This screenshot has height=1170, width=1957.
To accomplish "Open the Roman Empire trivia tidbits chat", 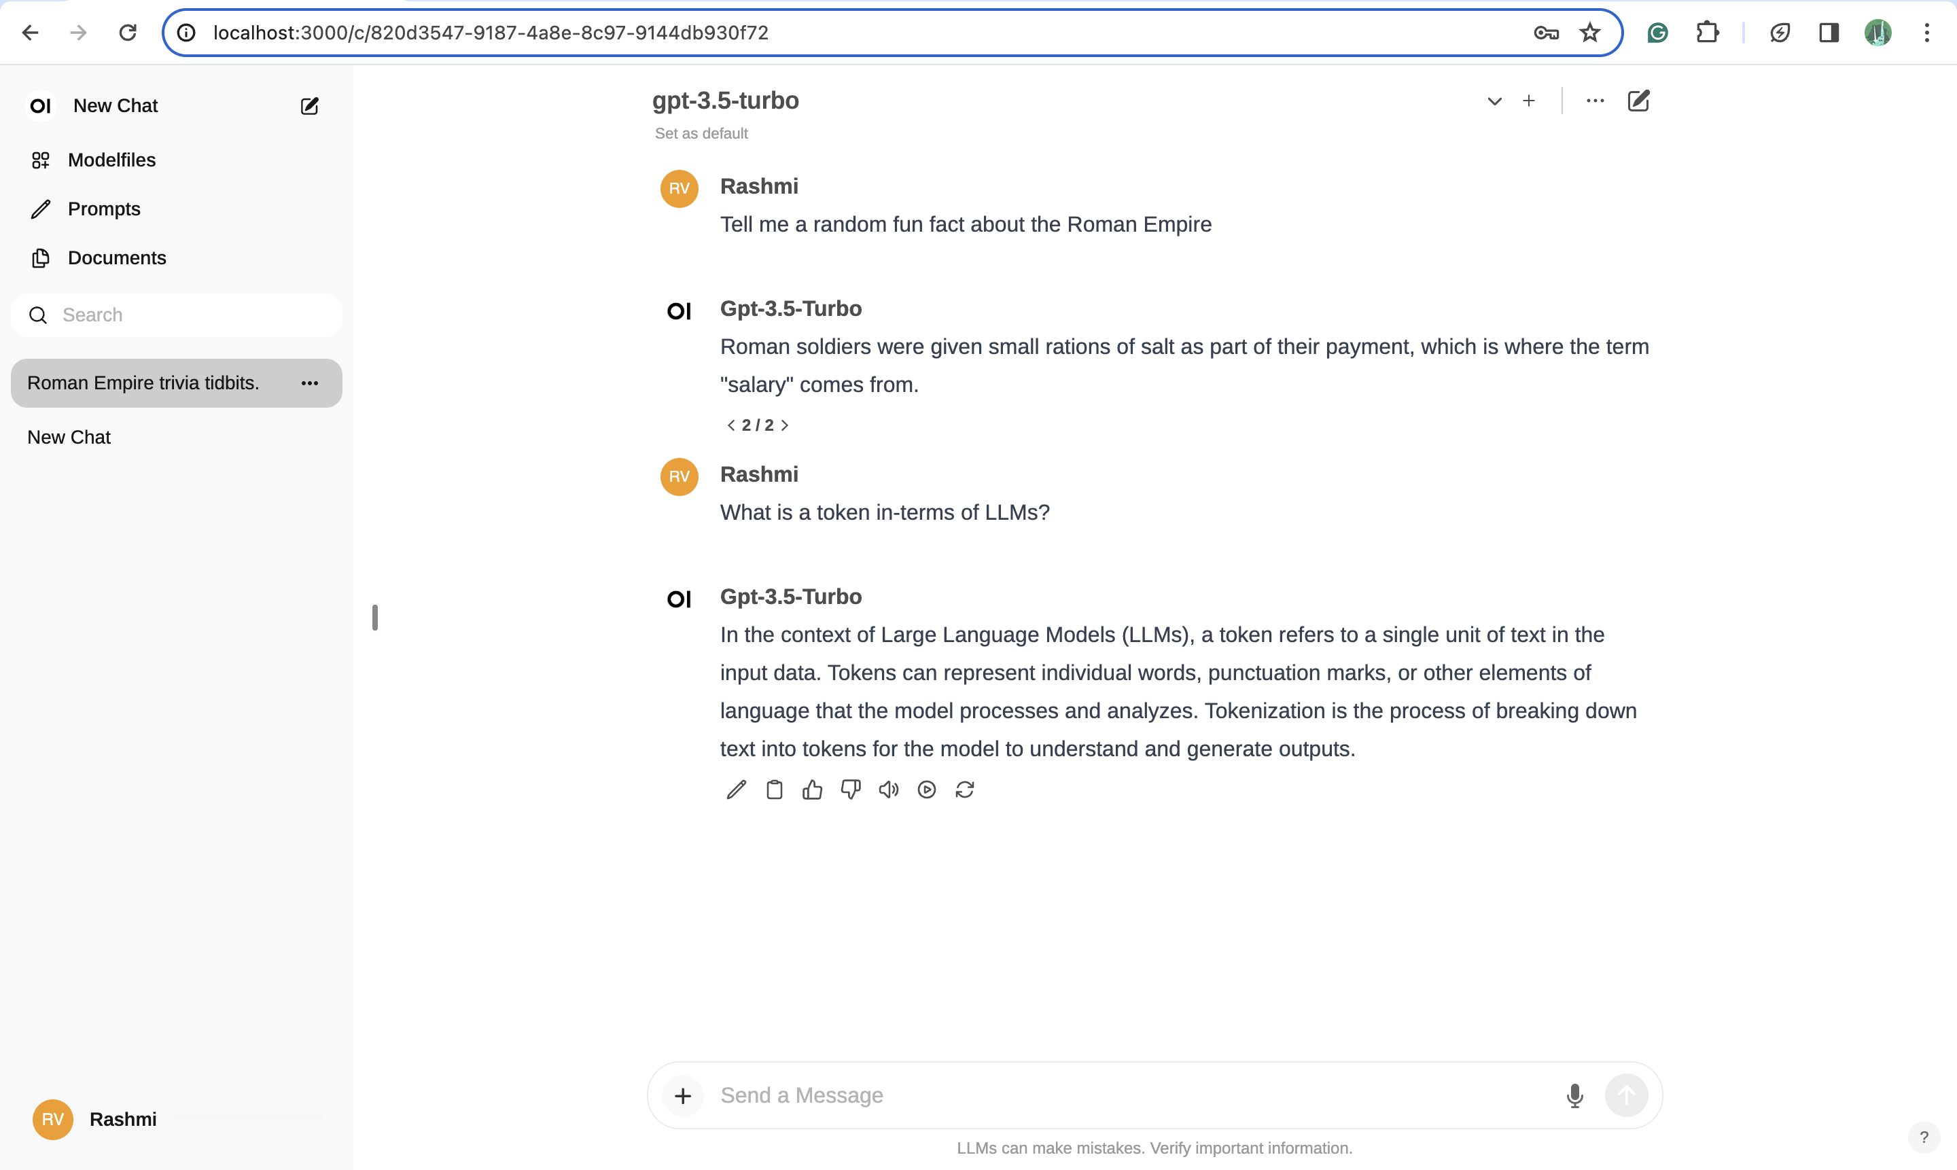I will coord(143,383).
